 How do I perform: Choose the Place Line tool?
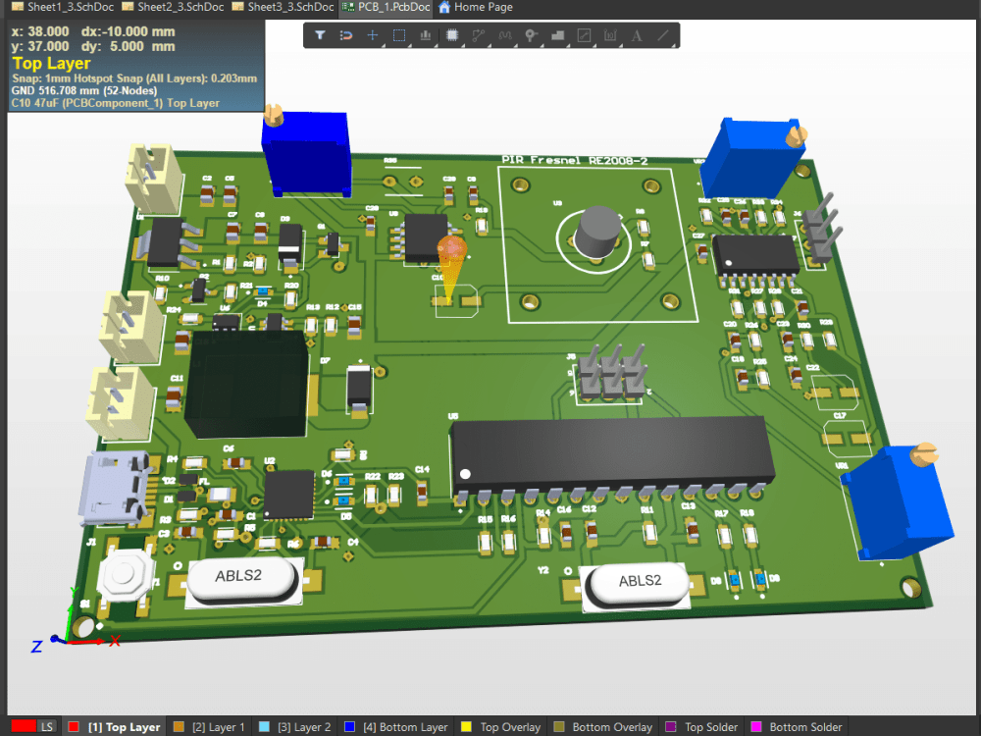pos(663,35)
